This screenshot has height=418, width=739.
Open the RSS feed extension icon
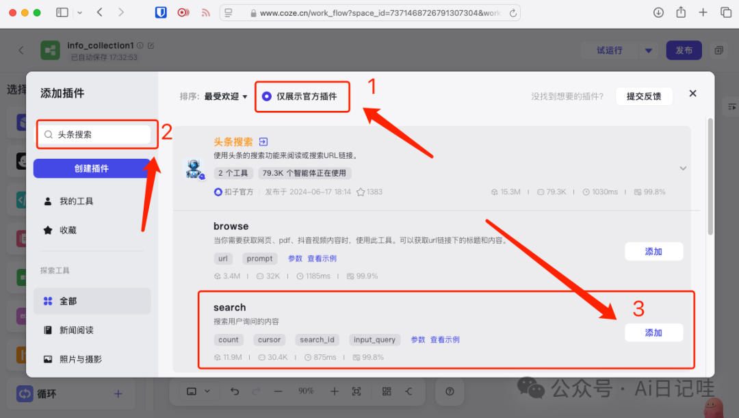[x=205, y=13]
